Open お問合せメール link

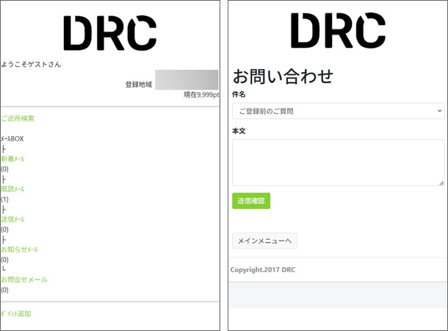(x=24, y=280)
